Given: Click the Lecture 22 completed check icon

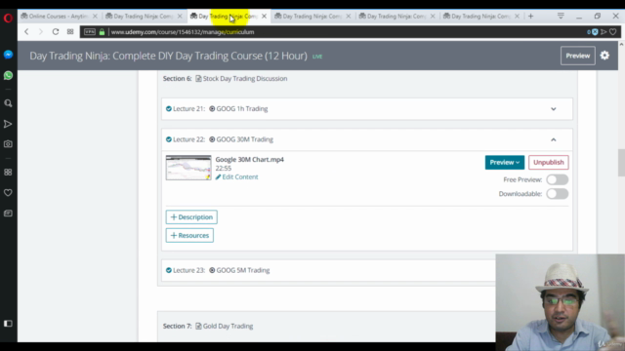Looking at the screenshot, I should (169, 139).
